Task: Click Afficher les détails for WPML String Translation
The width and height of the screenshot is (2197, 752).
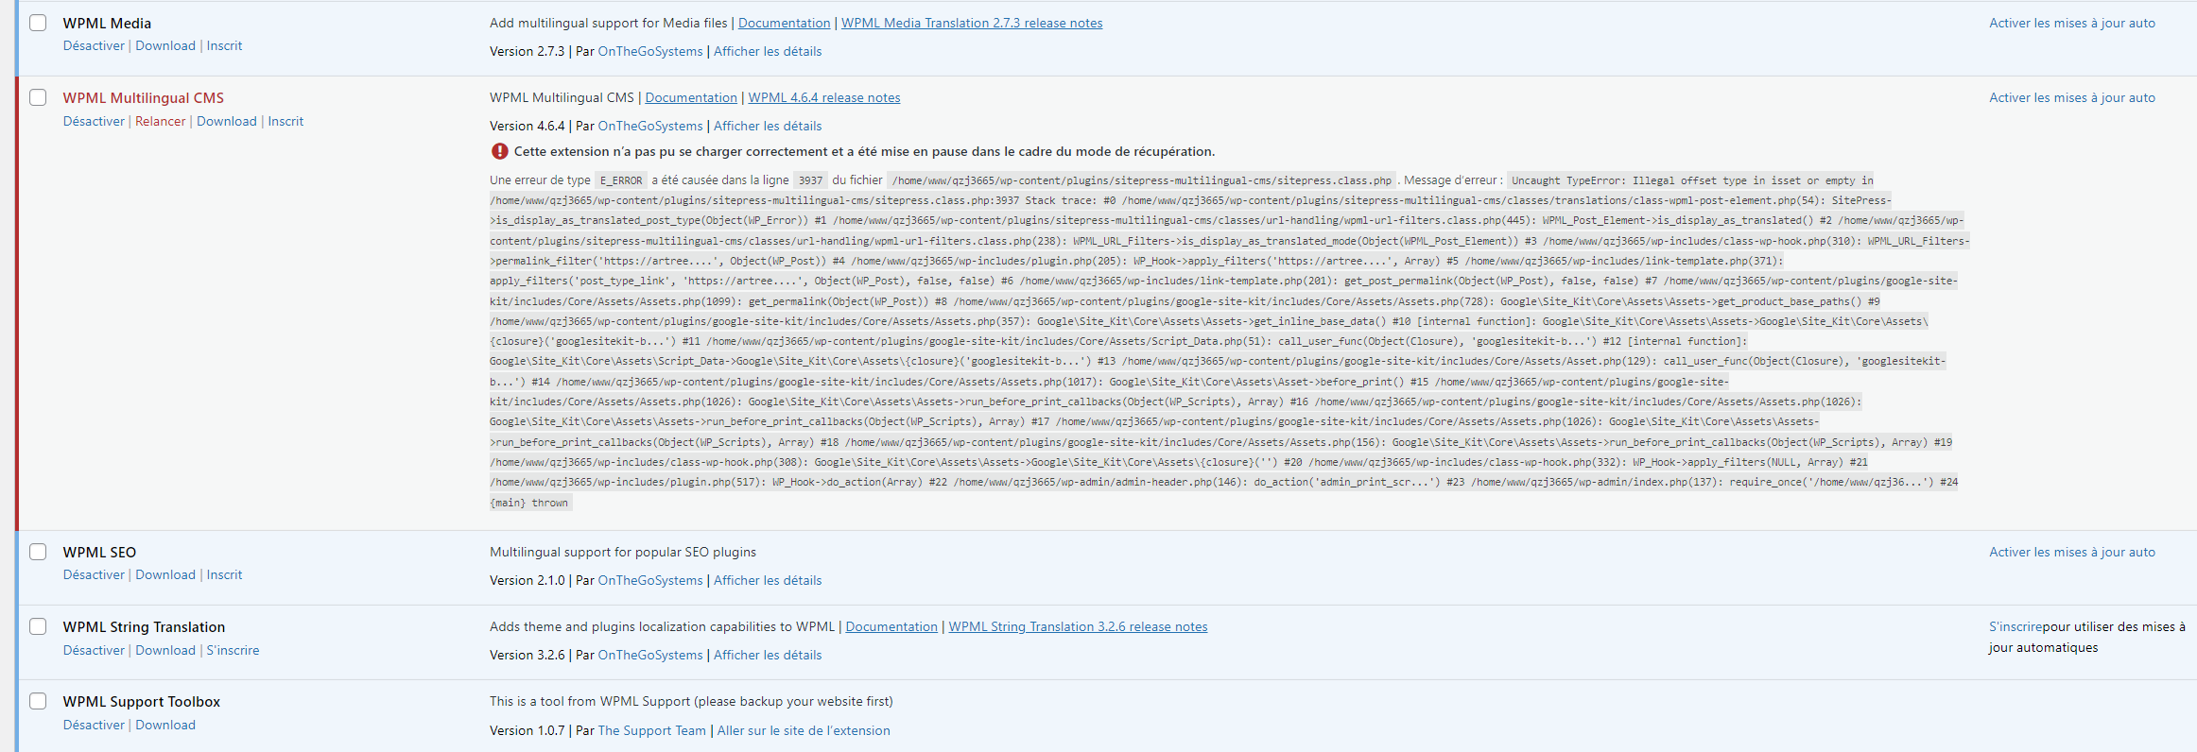Action: tap(768, 655)
